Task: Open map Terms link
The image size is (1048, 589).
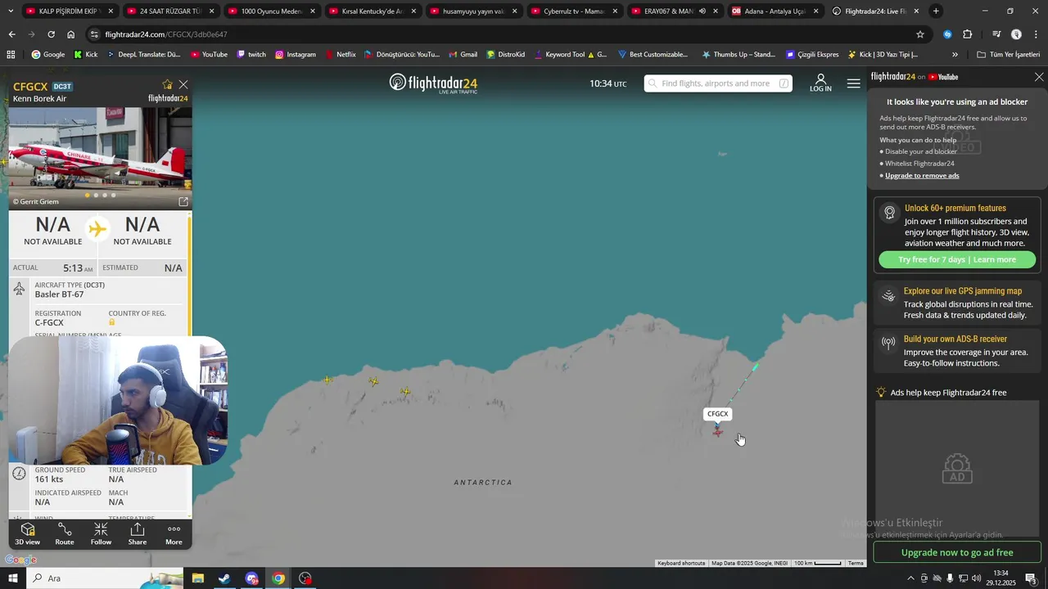Action: coord(856,563)
